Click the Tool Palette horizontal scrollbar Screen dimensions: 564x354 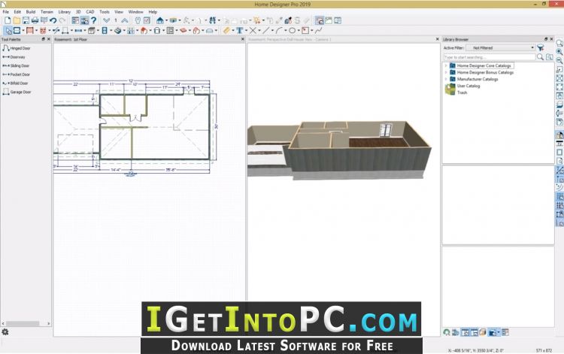[x=26, y=323]
